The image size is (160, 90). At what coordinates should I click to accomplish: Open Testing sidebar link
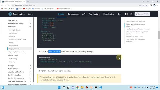click(x=11, y=43)
